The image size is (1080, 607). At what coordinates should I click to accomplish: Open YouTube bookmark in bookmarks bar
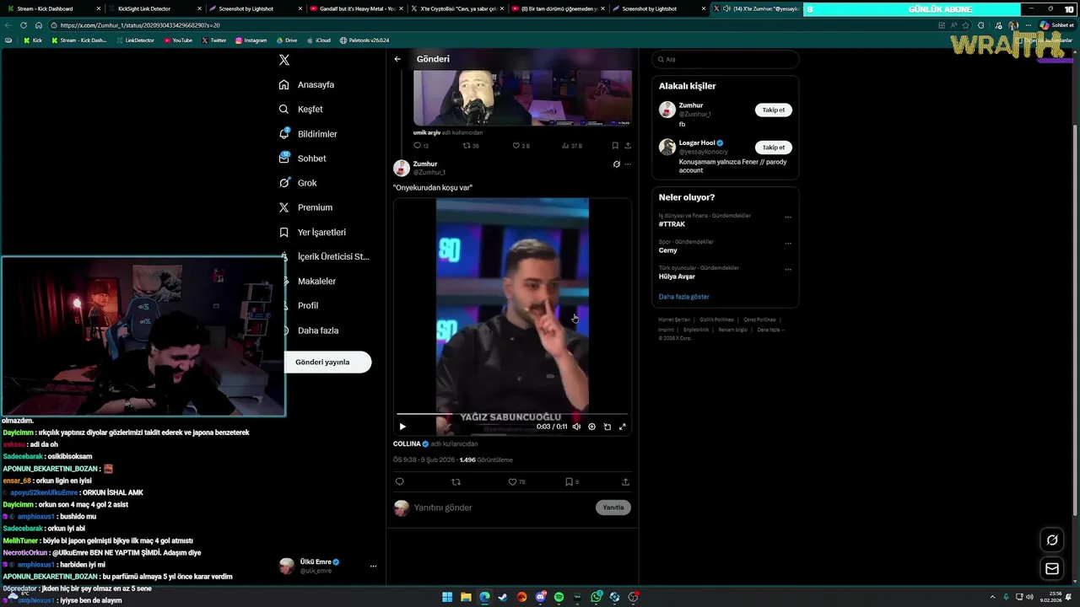point(177,40)
